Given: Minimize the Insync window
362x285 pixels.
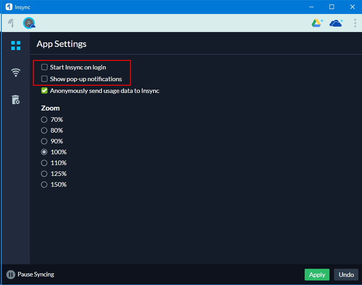Looking at the screenshot, I should click(311, 7).
